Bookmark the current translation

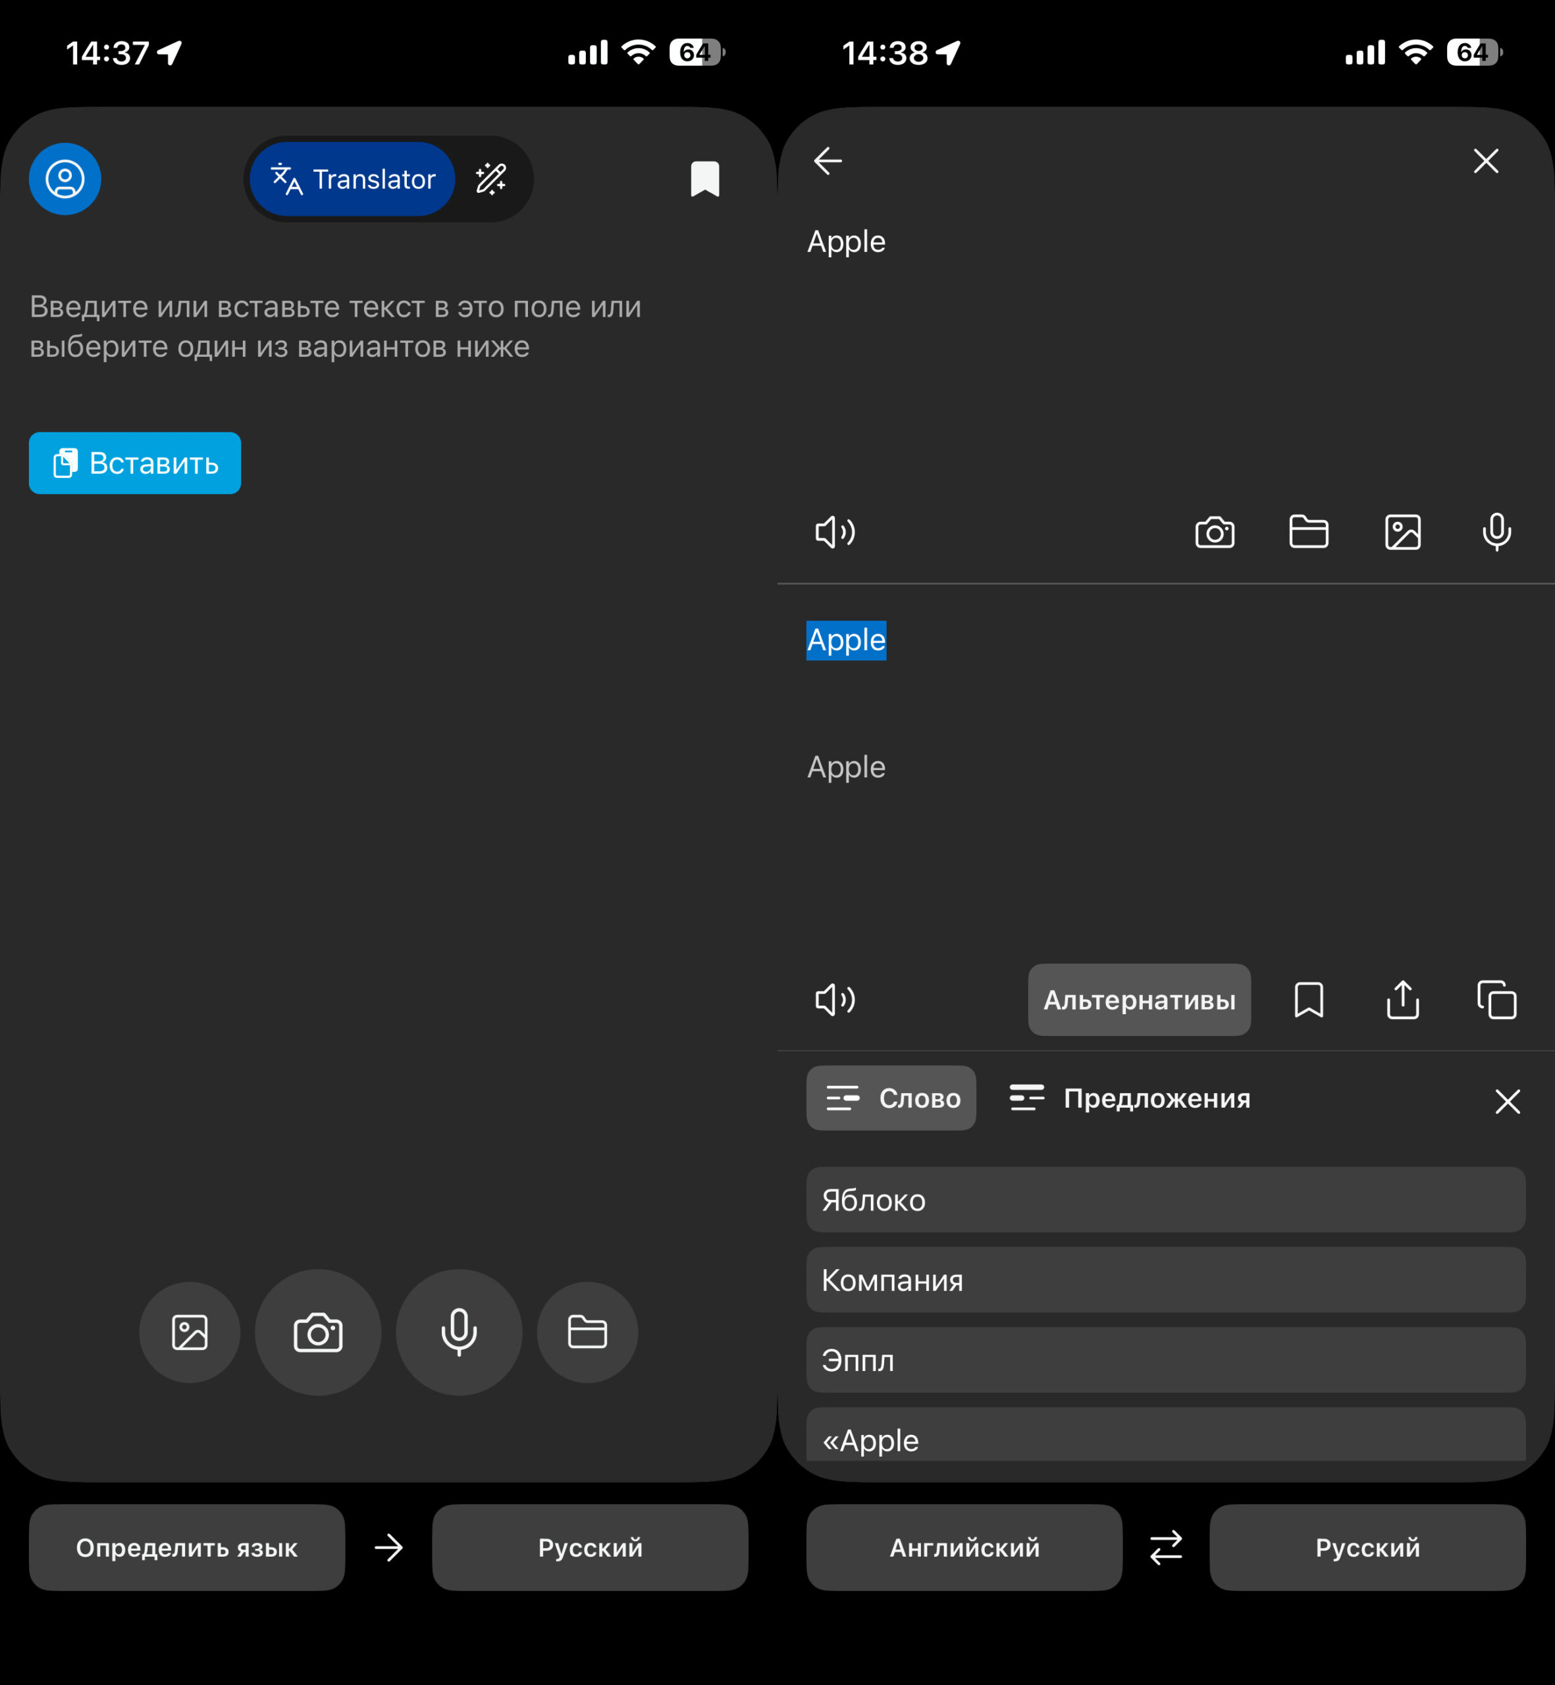1309,999
